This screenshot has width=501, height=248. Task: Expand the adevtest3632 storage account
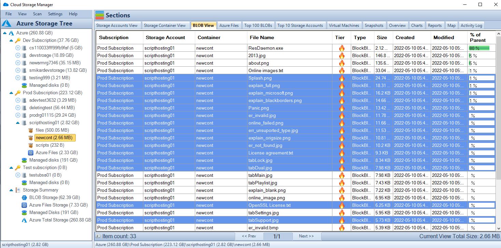click(x=18, y=100)
